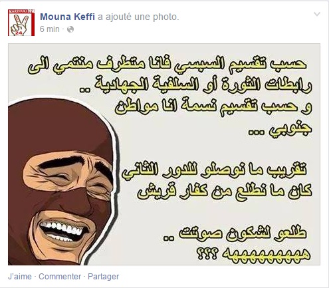Click the 'a ajouté une photo' text
The image size is (329, 288).
point(138,17)
